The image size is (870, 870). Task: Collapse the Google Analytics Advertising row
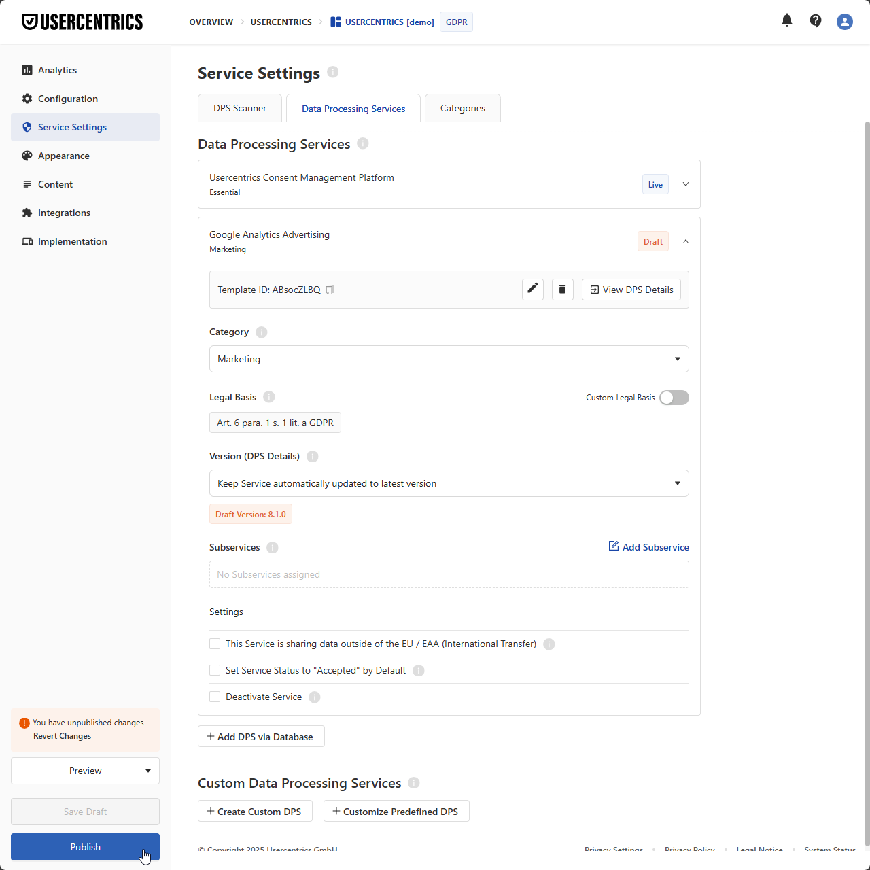(686, 241)
